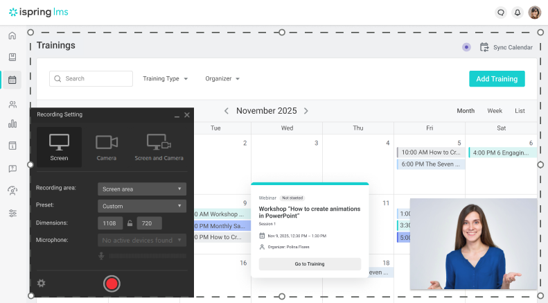Open the support headset sidebar icon
Viewport: 548px width, 303px height.
pyautogui.click(x=12, y=191)
